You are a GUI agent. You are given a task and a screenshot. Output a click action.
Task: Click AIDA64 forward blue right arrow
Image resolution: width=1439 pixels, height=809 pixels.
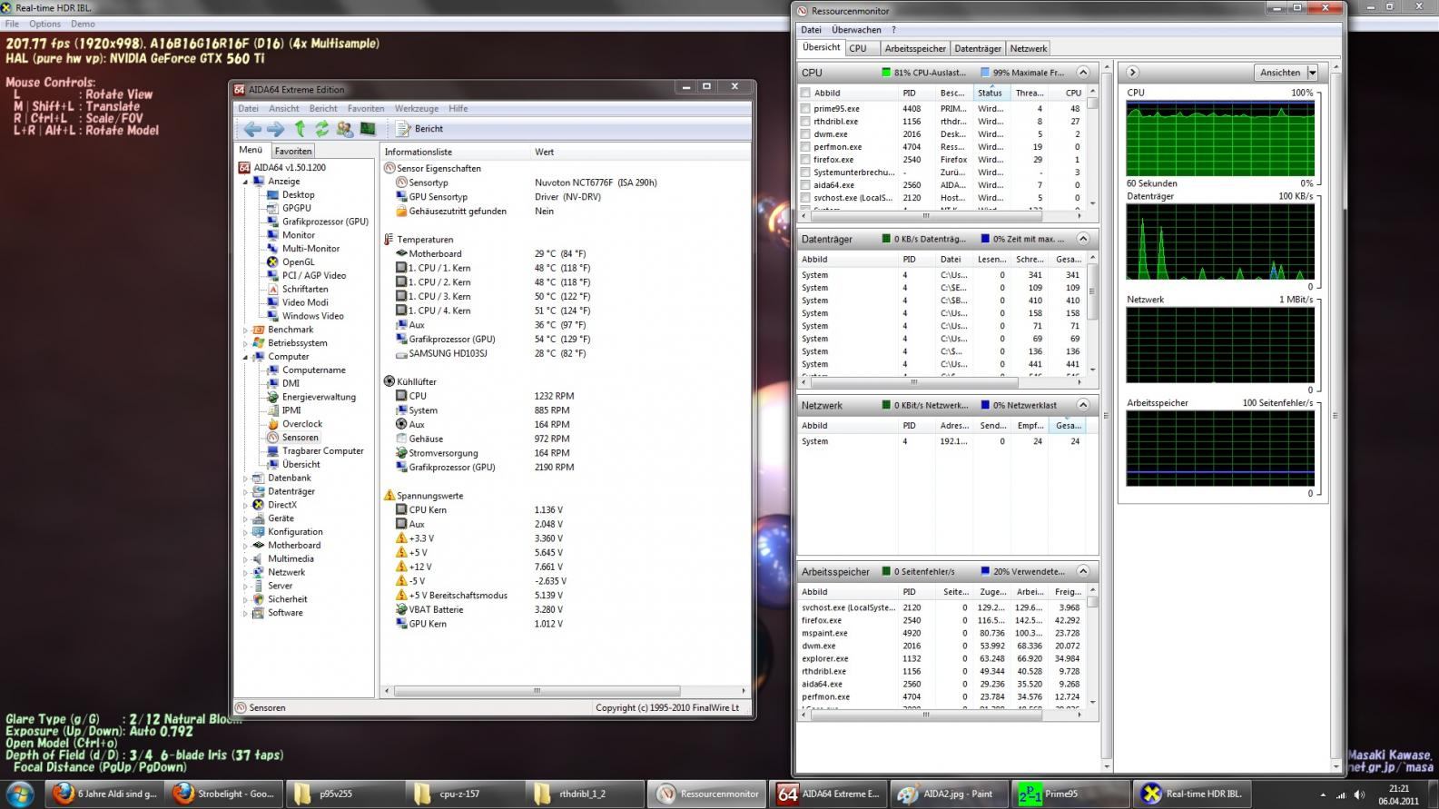[275, 129]
